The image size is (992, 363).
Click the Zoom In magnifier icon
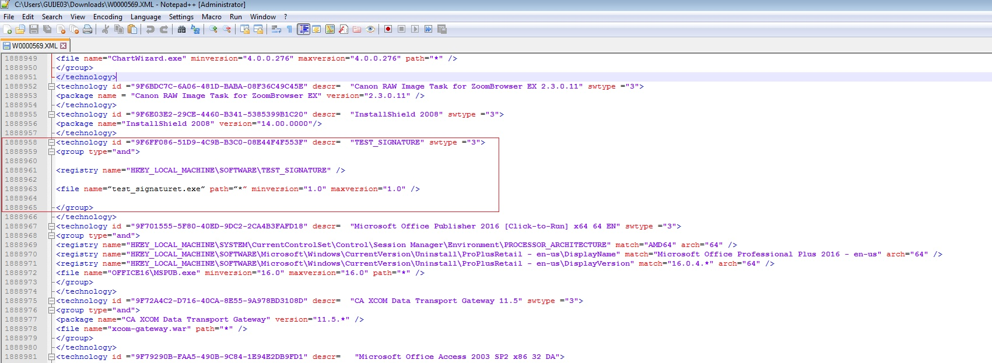pos(213,29)
